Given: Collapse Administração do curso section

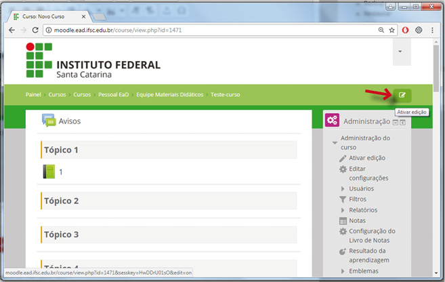Looking at the screenshot, I should [x=335, y=142].
